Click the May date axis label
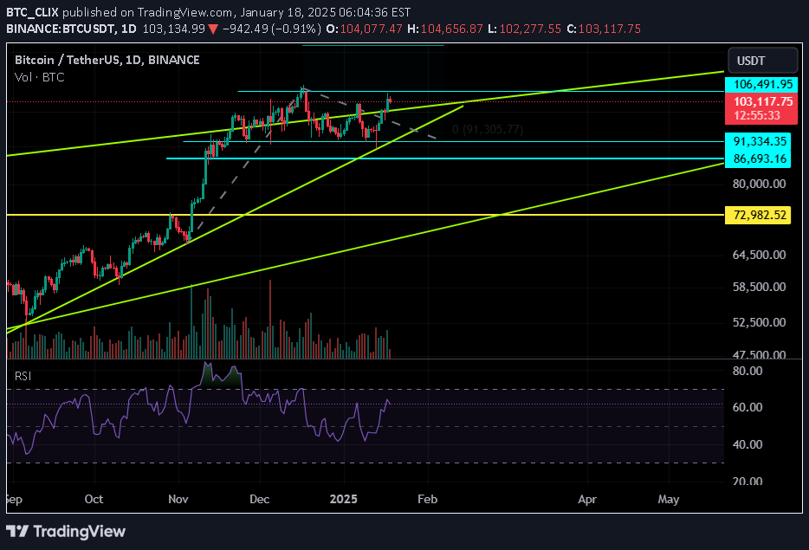 668,500
